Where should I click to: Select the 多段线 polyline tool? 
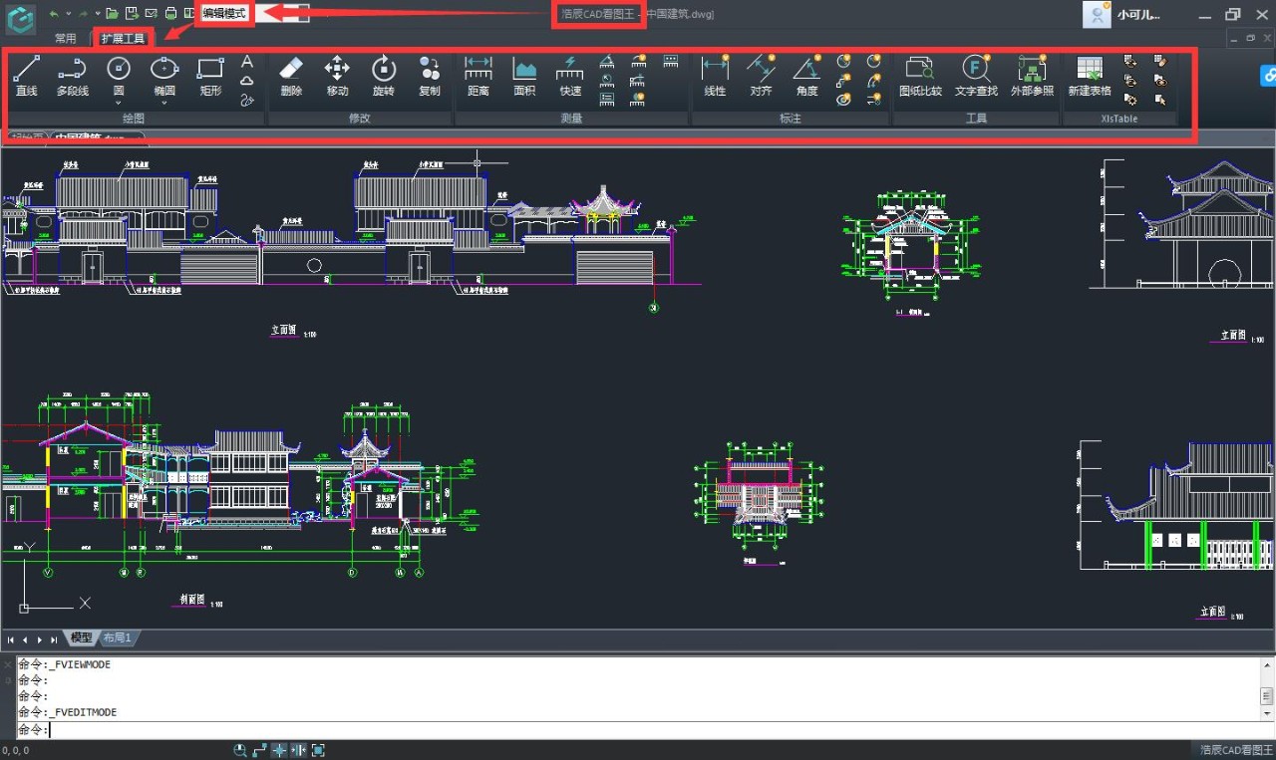(x=72, y=76)
